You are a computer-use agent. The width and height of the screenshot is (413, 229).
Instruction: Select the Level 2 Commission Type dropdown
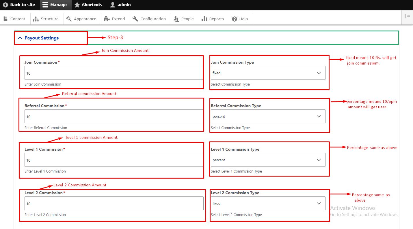(x=268, y=204)
